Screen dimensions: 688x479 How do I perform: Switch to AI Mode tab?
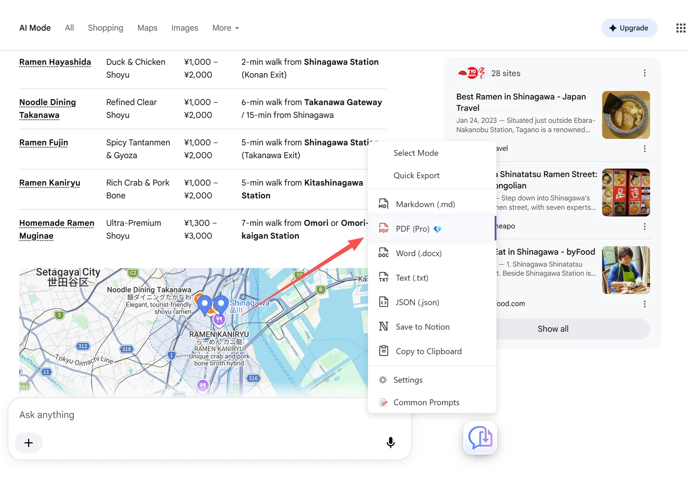pyautogui.click(x=35, y=28)
